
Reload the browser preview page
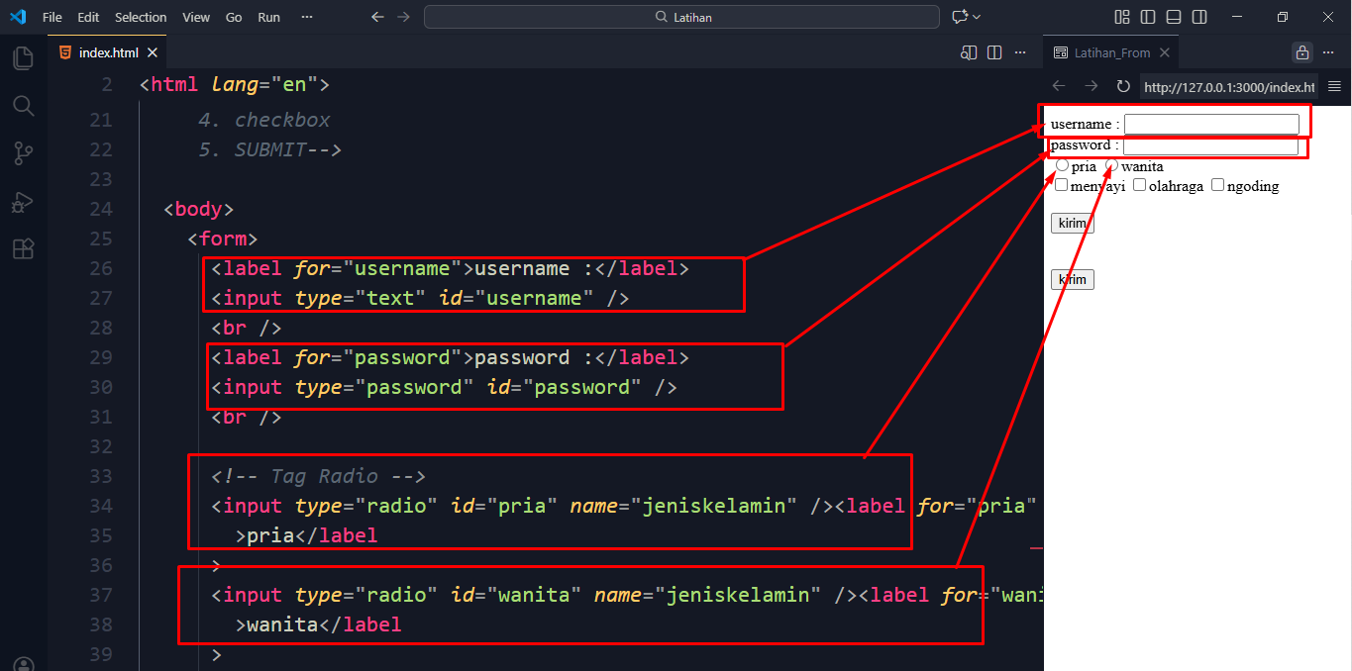1122,87
